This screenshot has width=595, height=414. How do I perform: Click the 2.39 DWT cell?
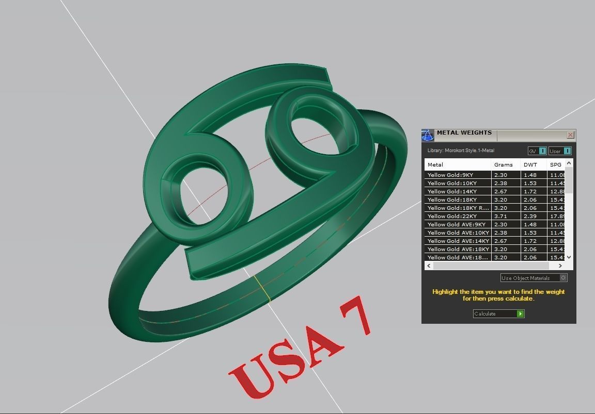534,216
